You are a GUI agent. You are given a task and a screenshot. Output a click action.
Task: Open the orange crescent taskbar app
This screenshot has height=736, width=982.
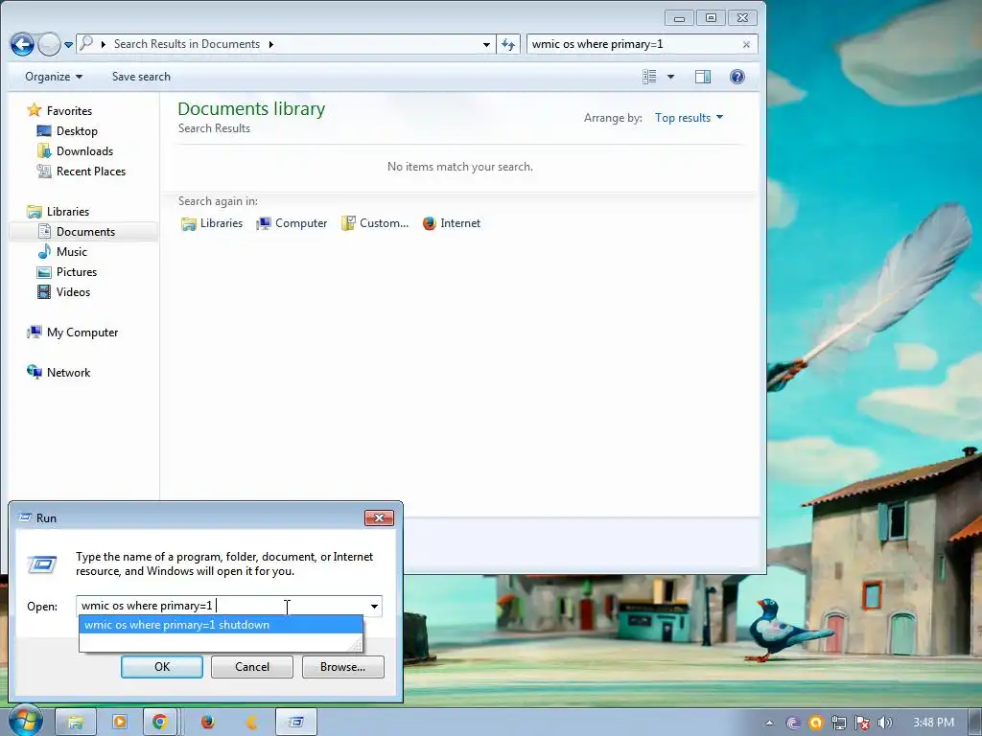click(x=252, y=723)
